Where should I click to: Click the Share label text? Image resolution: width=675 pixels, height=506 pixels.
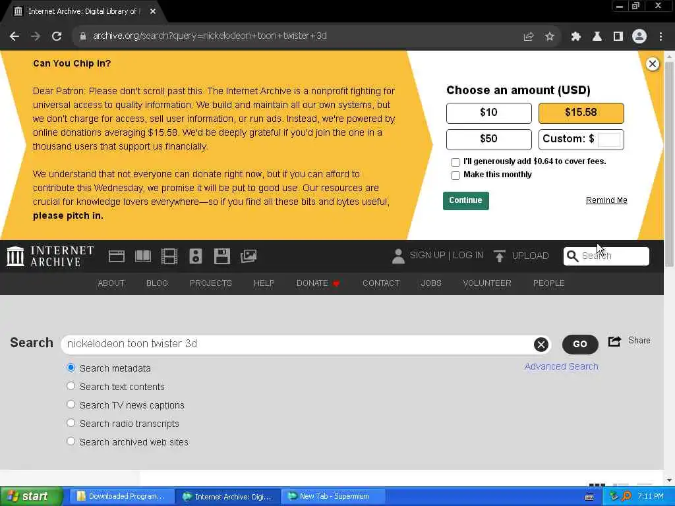(639, 341)
